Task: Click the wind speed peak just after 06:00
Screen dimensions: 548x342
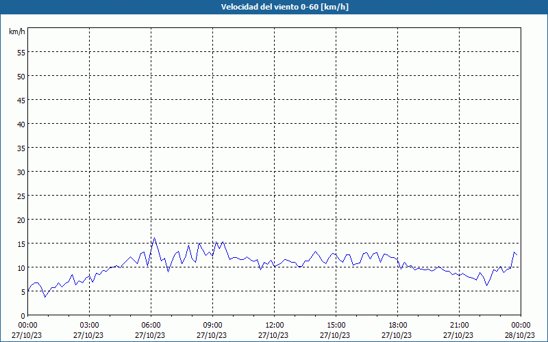Action: tap(155, 238)
